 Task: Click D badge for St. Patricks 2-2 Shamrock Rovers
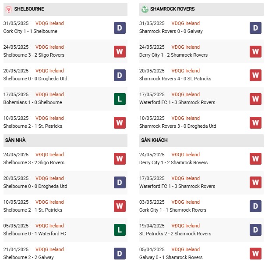(x=255, y=230)
